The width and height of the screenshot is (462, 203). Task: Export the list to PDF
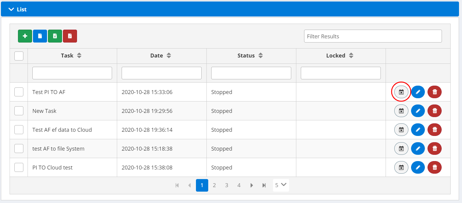(70, 36)
